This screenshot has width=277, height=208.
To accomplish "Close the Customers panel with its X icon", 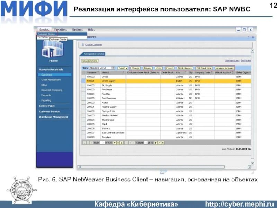I will pyautogui.click(x=253, y=37).
